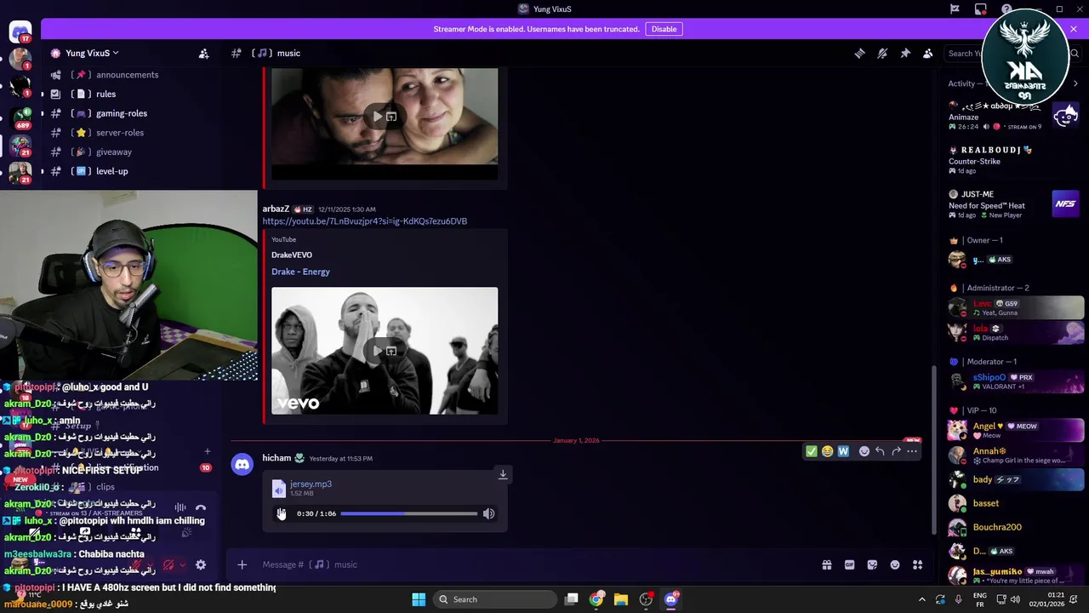Click the plus attachment button in message bar
The height and width of the screenshot is (613, 1089).
242,564
